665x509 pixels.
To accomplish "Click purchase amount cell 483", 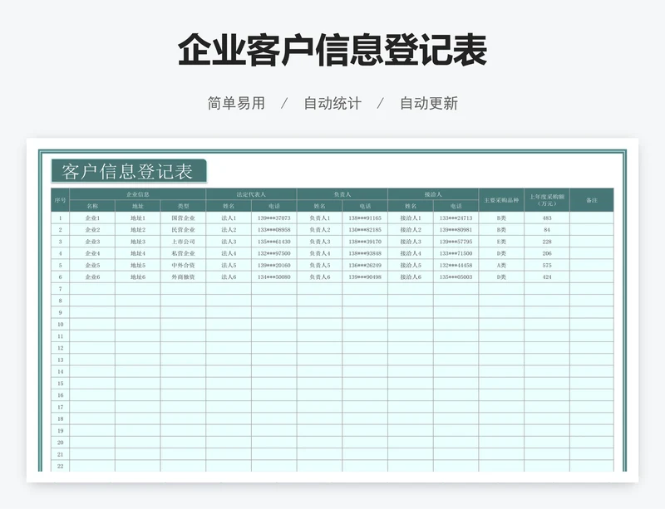I will click(x=547, y=218).
